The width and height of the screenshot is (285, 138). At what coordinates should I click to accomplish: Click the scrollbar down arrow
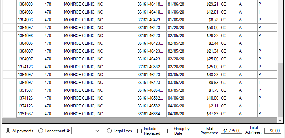(280, 120)
